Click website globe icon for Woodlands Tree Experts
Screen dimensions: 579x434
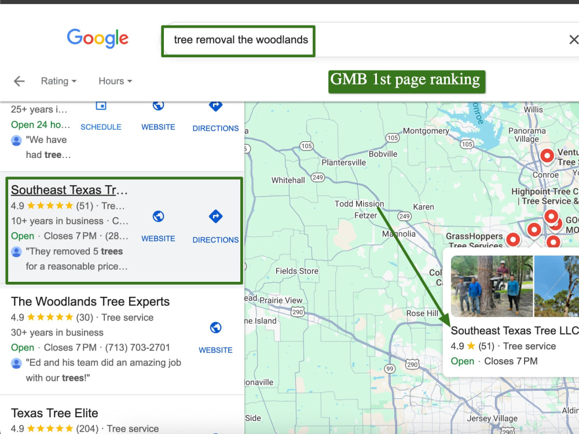point(215,328)
